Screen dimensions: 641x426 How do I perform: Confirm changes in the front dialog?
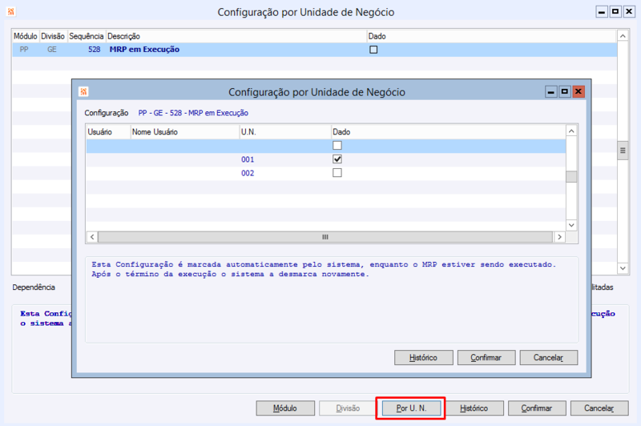click(x=486, y=357)
